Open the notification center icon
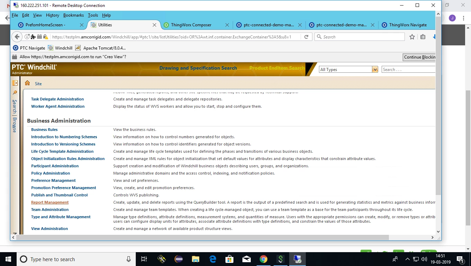The height and width of the screenshot is (266, 471). (x=460, y=259)
